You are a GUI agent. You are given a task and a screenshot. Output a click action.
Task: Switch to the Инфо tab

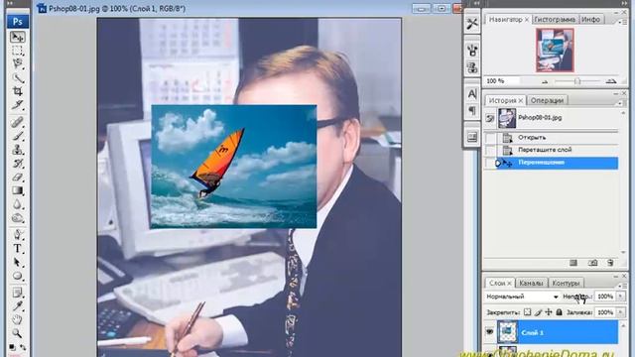pos(590,20)
